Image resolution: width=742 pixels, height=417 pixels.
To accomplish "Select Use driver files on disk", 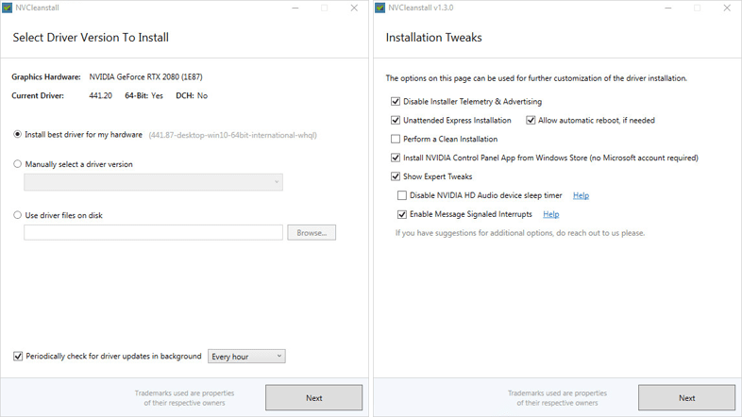I will click(x=18, y=215).
